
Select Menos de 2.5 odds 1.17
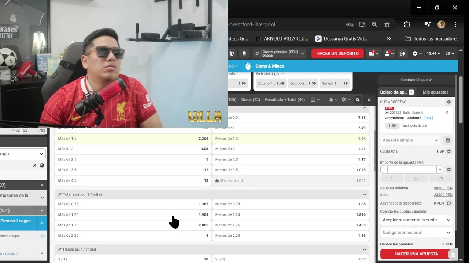(291, 159)
